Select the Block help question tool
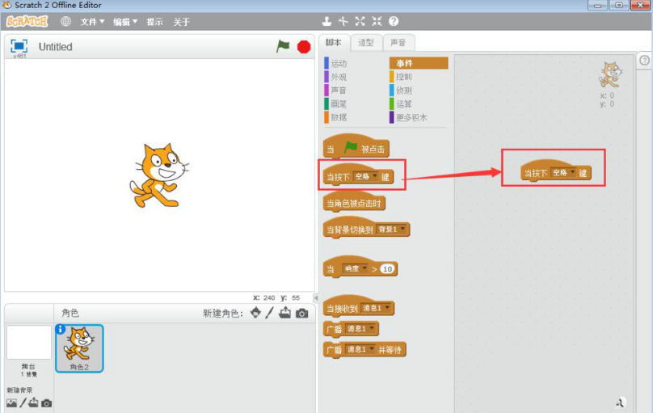653x413 pixels. (394, 21)
